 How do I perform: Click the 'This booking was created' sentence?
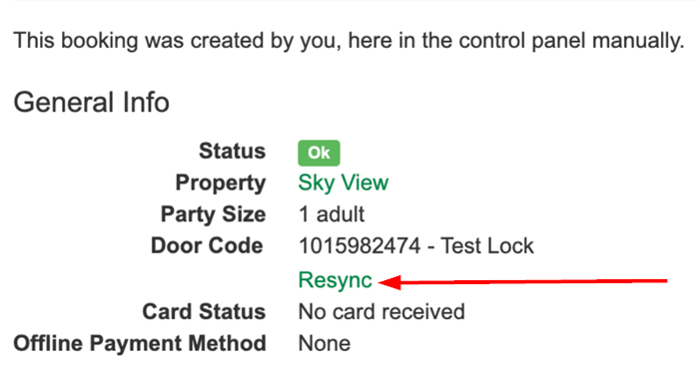point(349,41)
